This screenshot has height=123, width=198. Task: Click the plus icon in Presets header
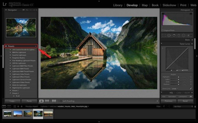click(x=35, y=46)
